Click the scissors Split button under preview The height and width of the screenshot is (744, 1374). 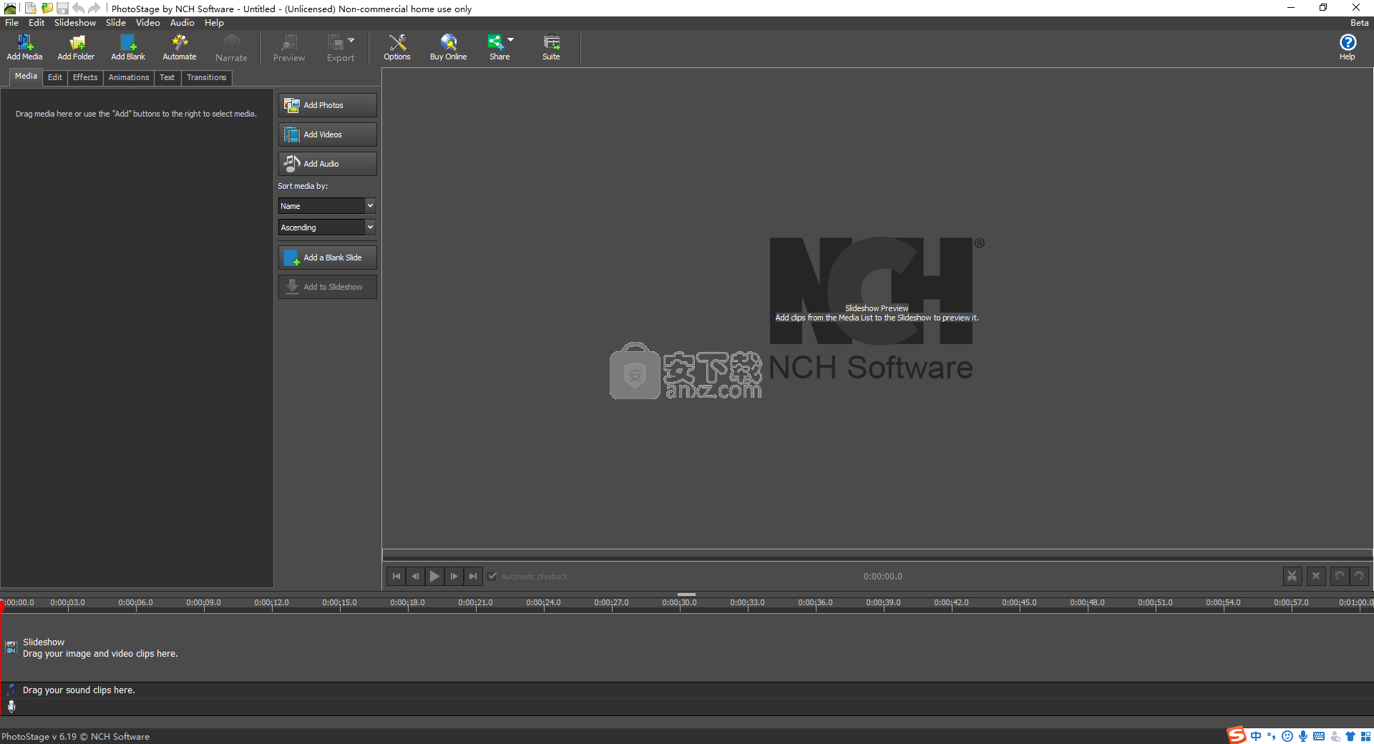point(1292,576)
